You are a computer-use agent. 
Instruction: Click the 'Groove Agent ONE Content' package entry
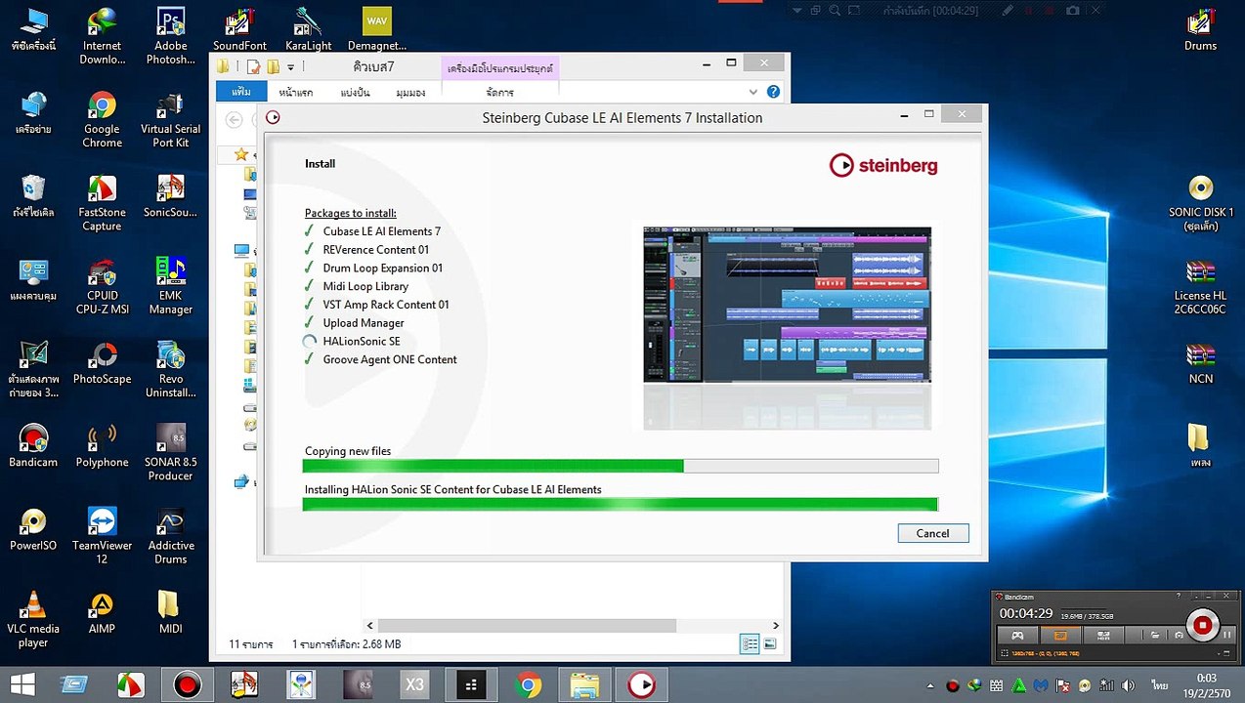point(390,359)
